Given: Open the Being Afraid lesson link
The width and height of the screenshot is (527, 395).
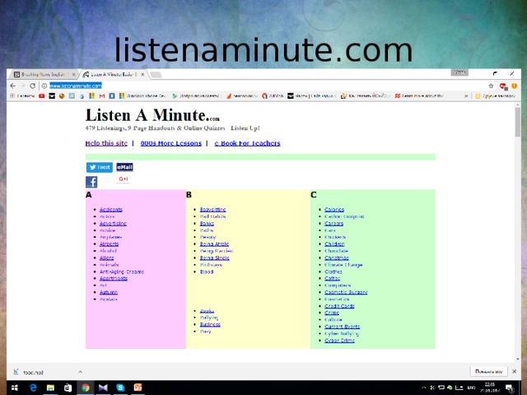Looking at the screenshot, I should pyautogui.click(x=214, y=244).
